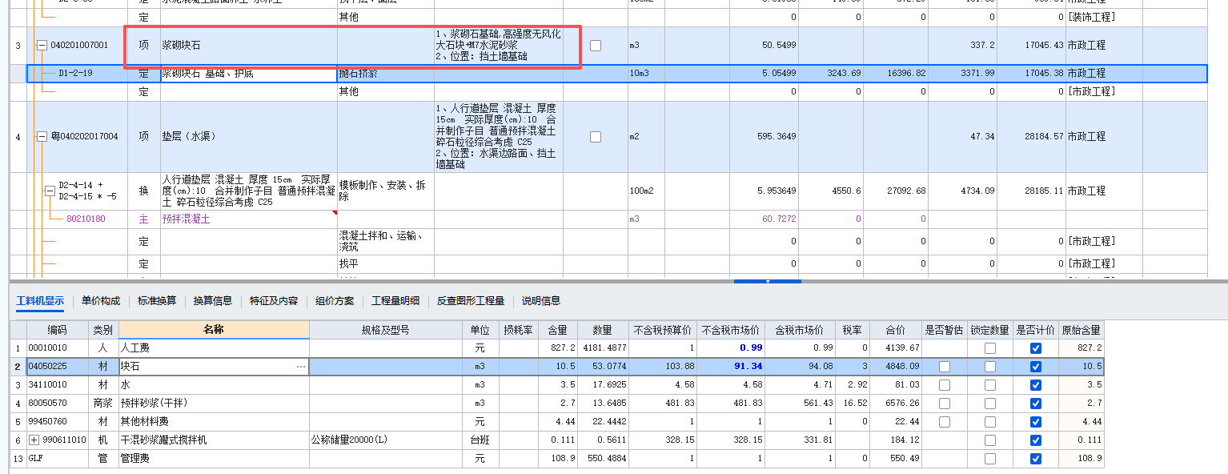1228x474 pixels.
Task: Click the 名称 column header
Action: pyautogui.click(x=214, y=330)
